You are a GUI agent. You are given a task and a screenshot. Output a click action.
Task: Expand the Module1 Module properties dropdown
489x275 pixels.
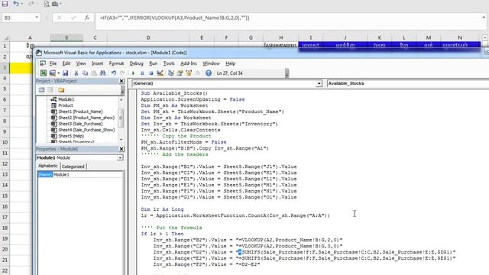click(120, 158)
